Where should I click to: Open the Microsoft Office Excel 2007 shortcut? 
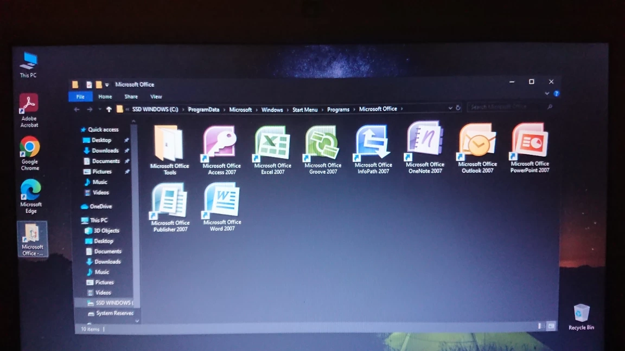click(272, 144)
